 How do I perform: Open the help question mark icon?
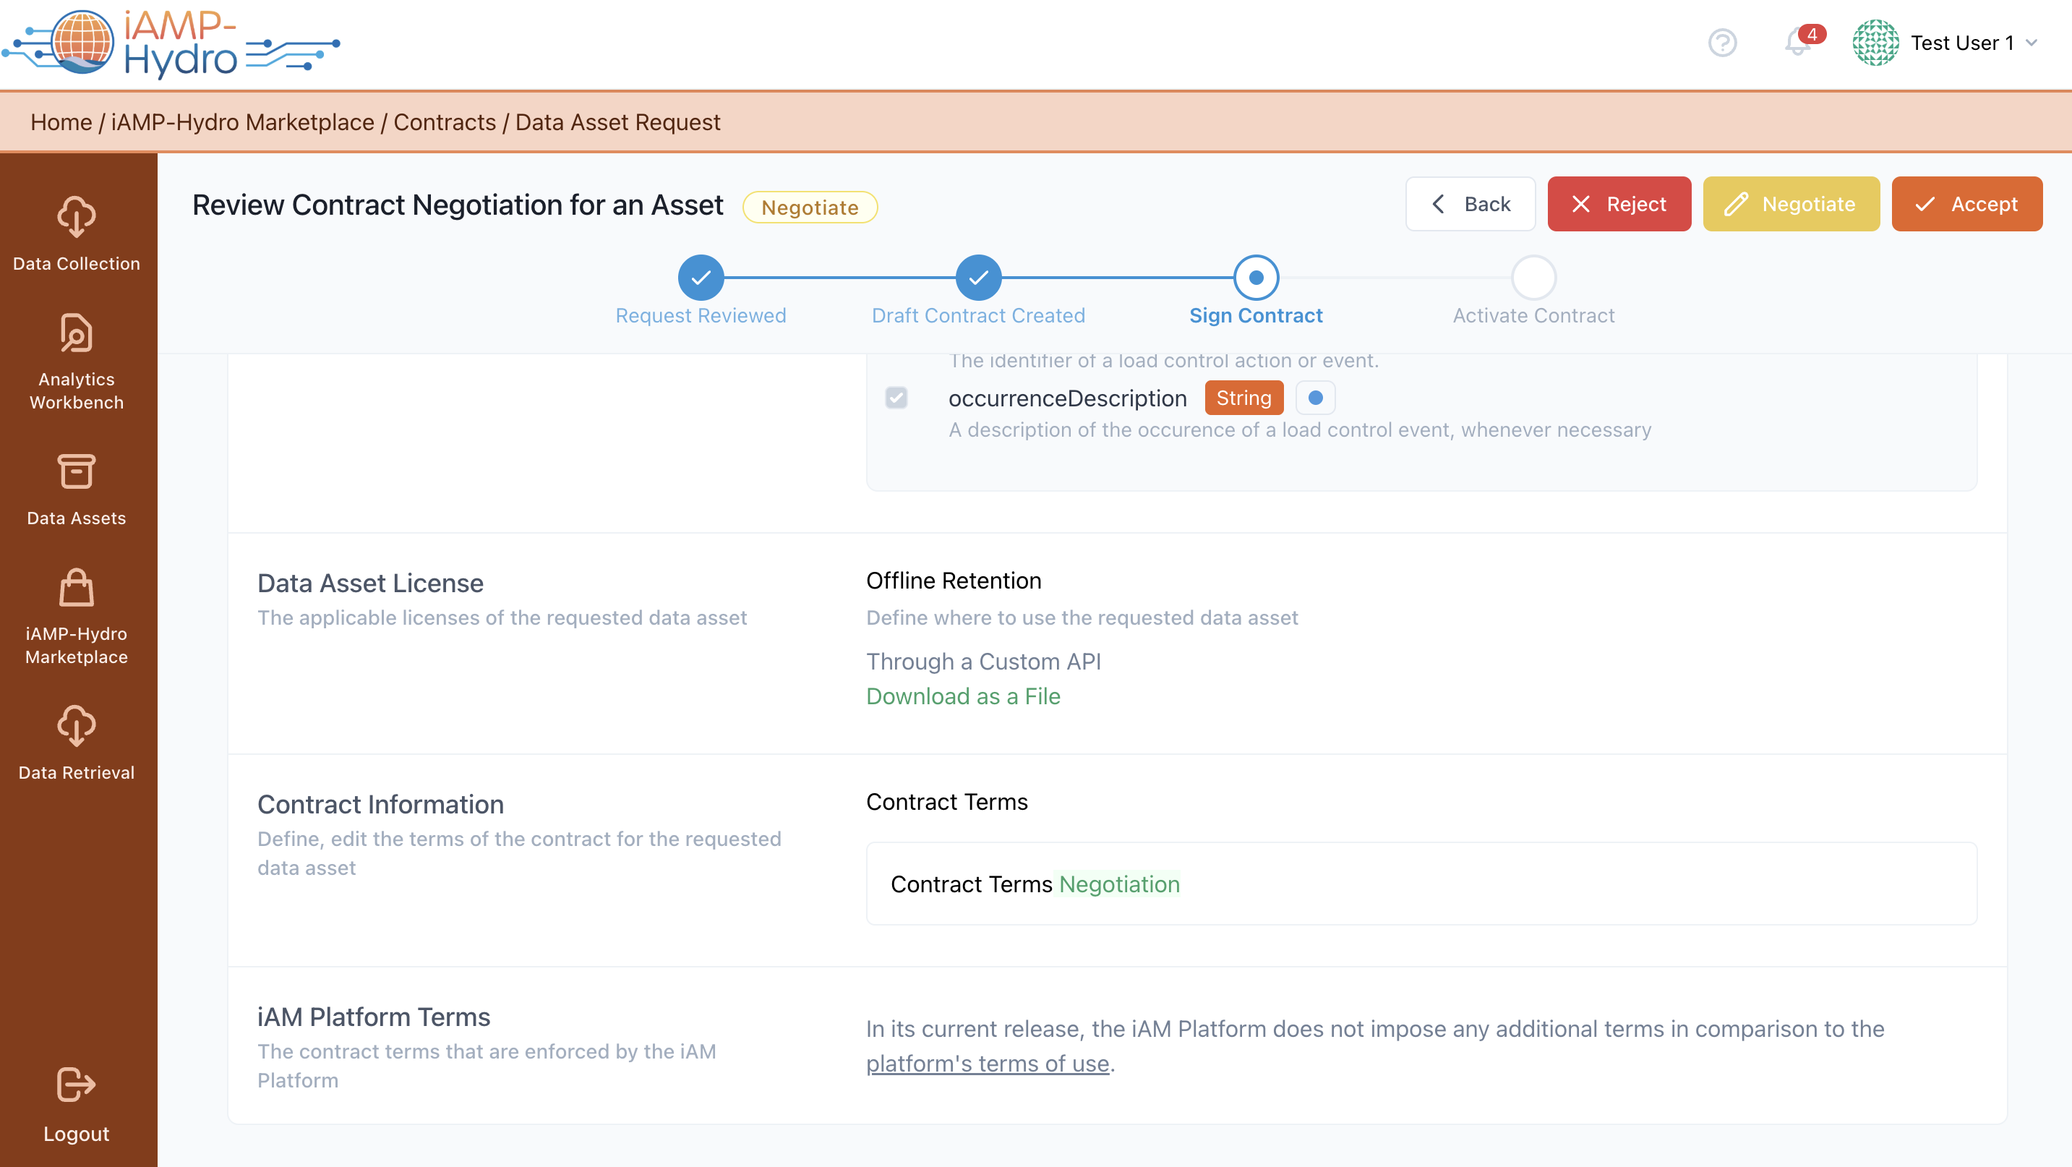click(x=1722, y=43)
